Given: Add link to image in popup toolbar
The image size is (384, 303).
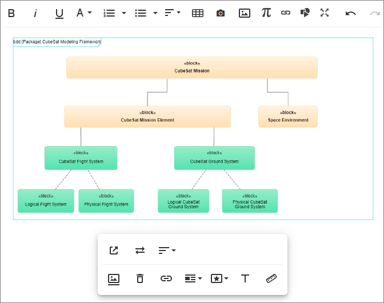Looking at the screenshot, I should [x=166, y=278].
